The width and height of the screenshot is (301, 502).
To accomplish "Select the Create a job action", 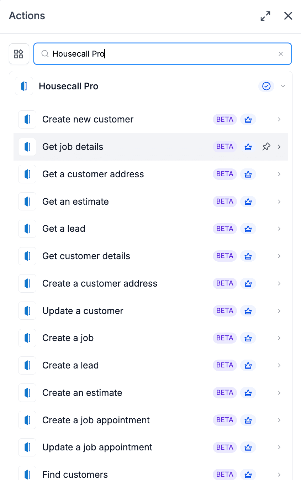I will click(150, 338).
